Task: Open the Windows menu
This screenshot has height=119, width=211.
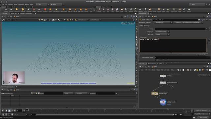Action: [x=21, y=4]
